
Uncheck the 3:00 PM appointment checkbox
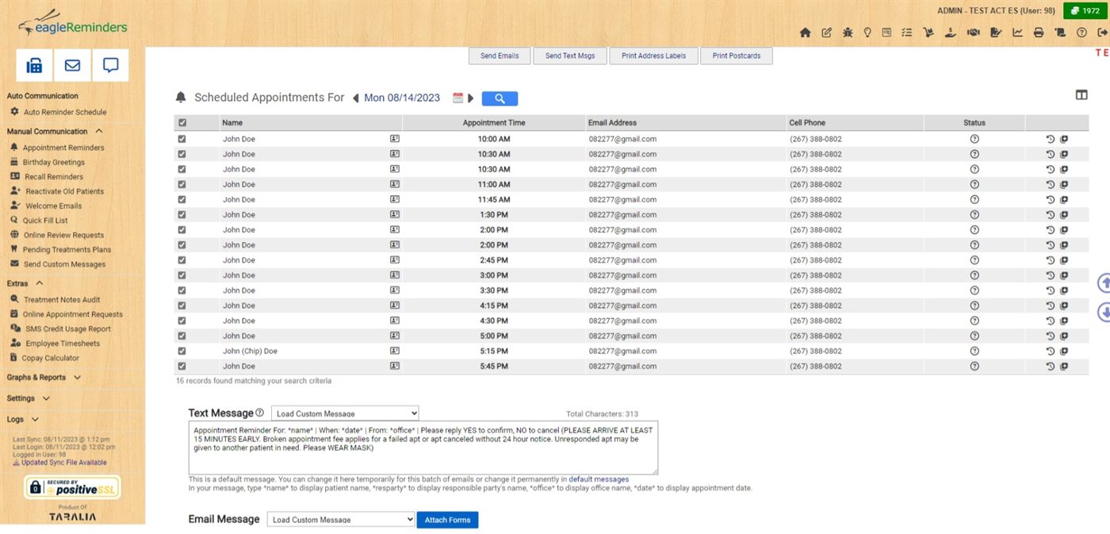(182, 275)
